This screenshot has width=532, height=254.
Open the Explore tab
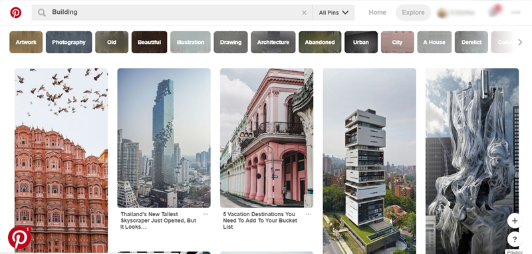click(413, 13)
